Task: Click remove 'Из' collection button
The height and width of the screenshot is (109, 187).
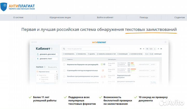Action: (151, 54)
